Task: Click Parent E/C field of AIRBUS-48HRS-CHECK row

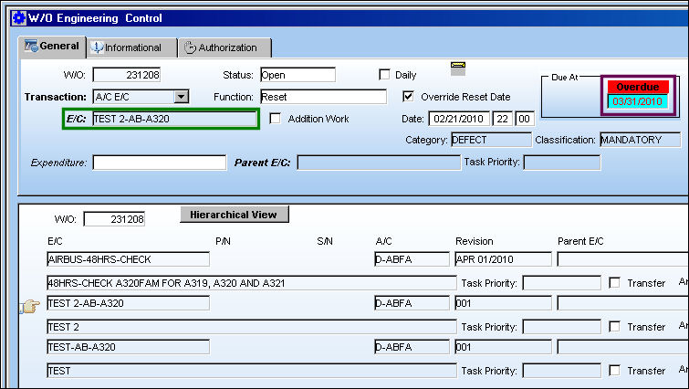Action: tap(623, 259)
